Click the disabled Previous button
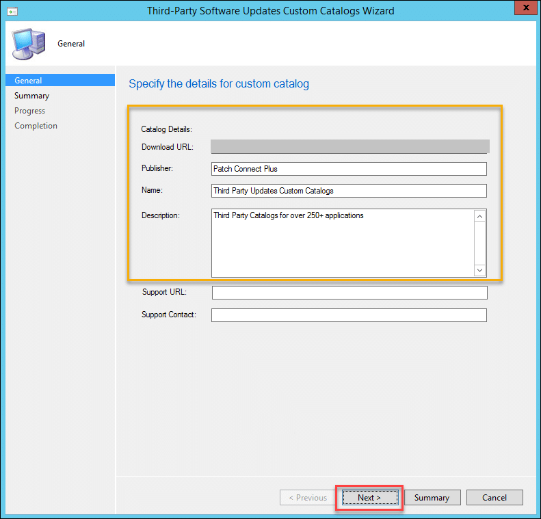 [308, 498]
